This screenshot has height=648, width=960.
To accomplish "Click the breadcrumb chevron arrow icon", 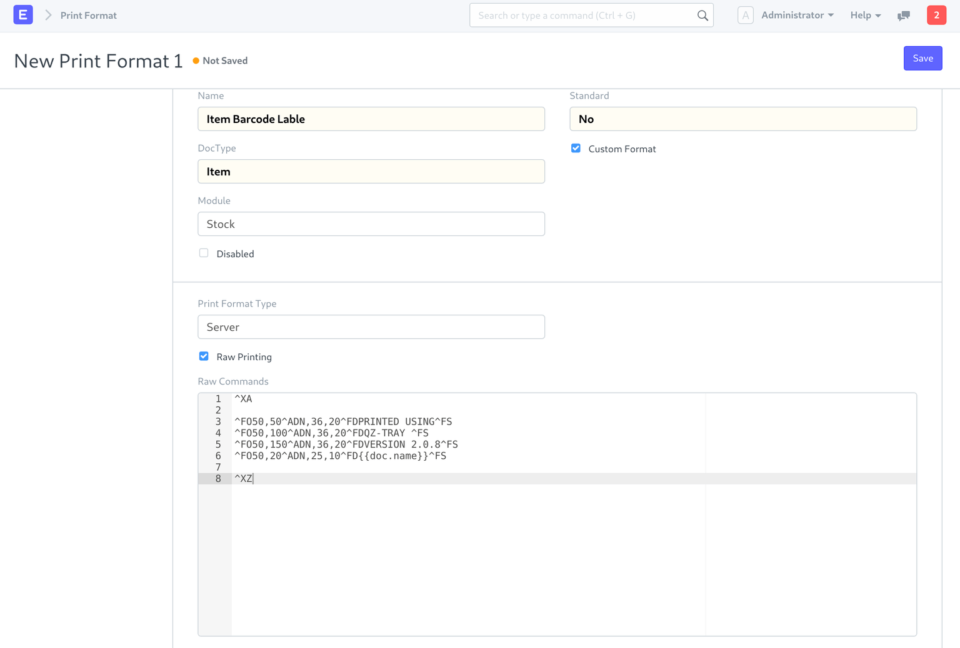I will 48,15.
